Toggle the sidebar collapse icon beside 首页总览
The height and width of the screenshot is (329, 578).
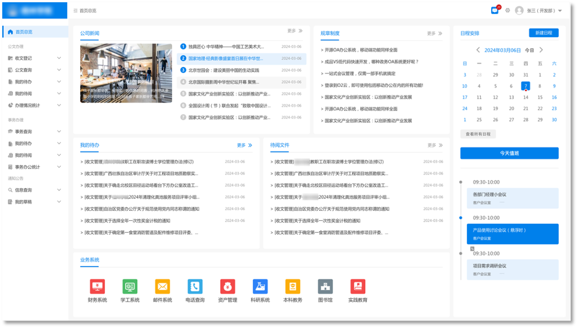[75, 11]
